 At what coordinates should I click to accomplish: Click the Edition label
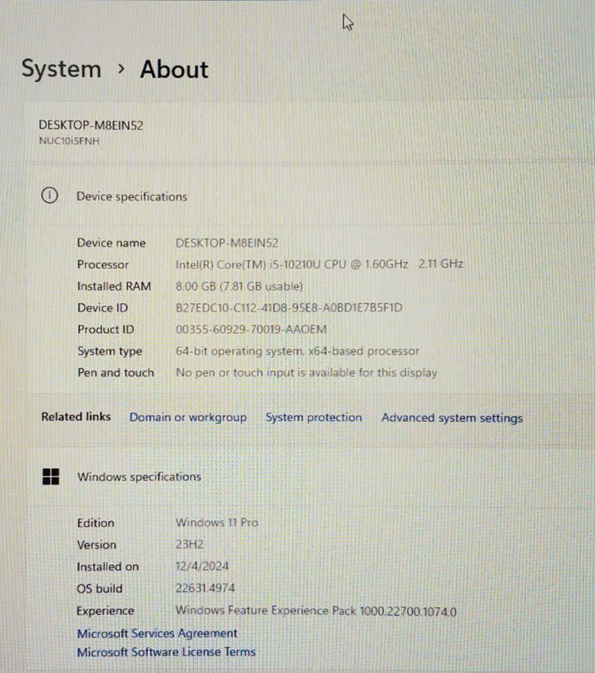click(95, 523)
